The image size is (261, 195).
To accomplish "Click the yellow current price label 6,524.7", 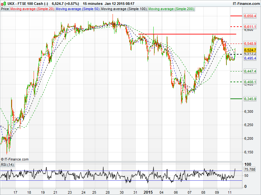I will click(x=250, y=50).
